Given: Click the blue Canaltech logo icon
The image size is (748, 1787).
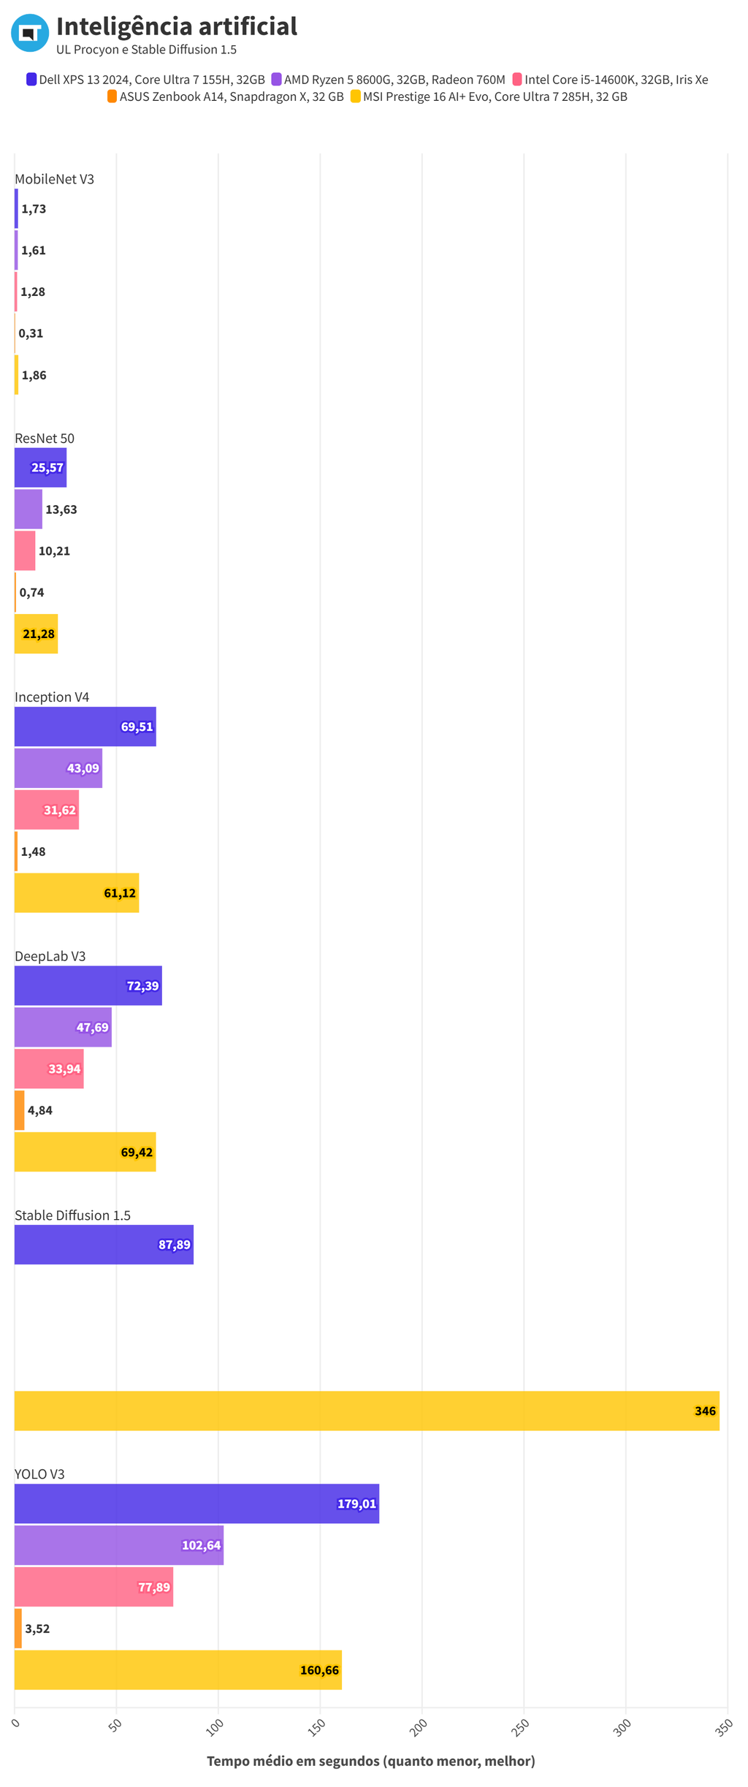Looking at the screenshot, I should click(x=30, y=33).
